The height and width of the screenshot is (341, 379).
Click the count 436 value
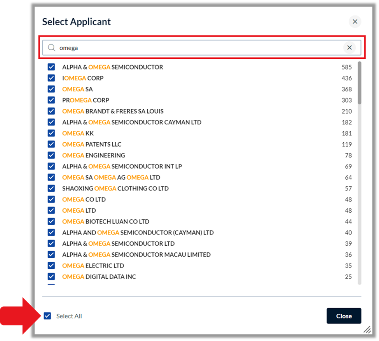coord(347,78)
